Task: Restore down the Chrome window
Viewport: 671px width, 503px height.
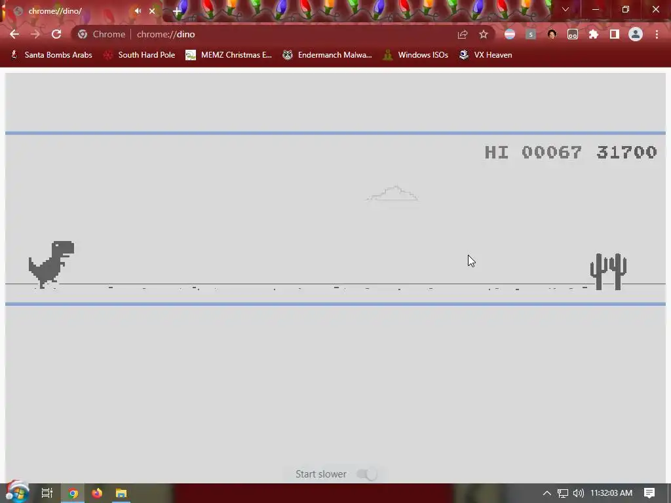Action: 626,9
